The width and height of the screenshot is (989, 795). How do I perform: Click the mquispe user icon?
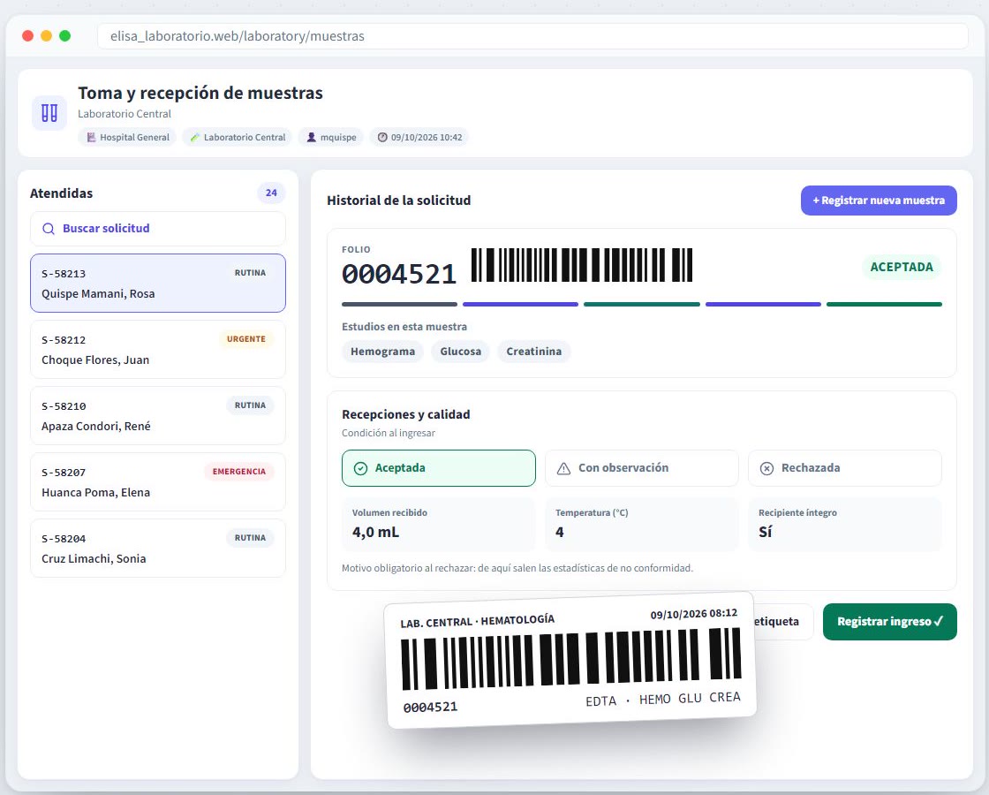pyautogui.click(x=311, y=137)
